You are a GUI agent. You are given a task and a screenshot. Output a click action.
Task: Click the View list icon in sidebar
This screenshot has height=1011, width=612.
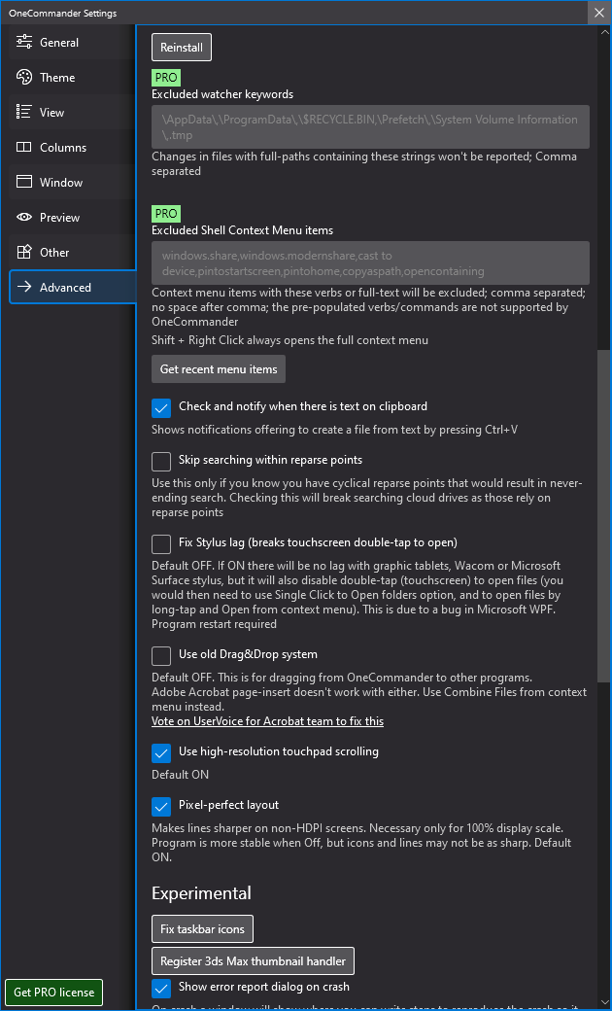click(23, 113)
